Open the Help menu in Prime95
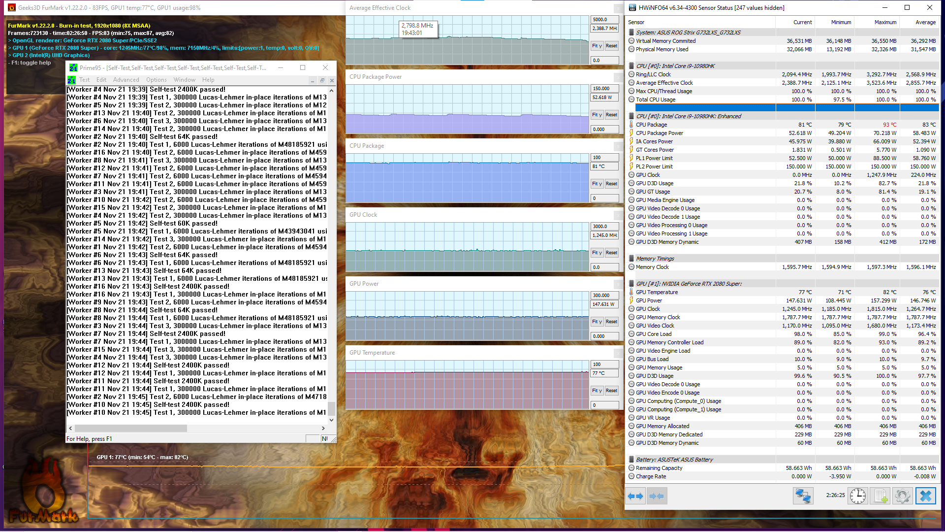This screenshot has width=945, height=532. coord(208,80)
